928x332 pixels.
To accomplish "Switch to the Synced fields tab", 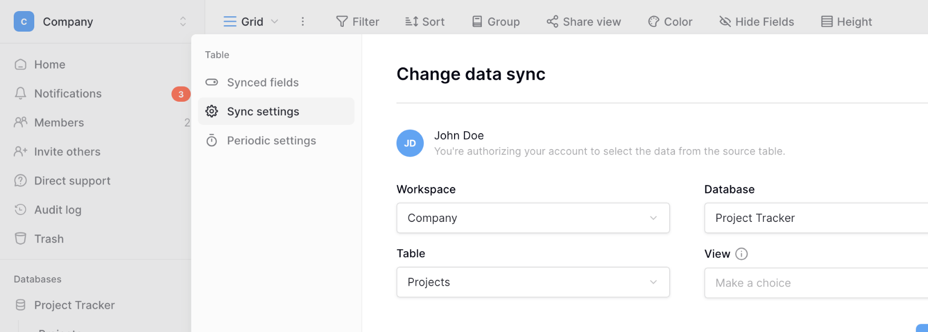I will (x=276, y=82).
